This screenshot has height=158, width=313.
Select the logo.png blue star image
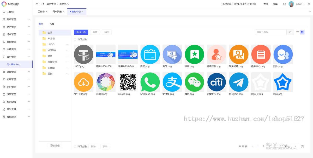pos(283,82)
